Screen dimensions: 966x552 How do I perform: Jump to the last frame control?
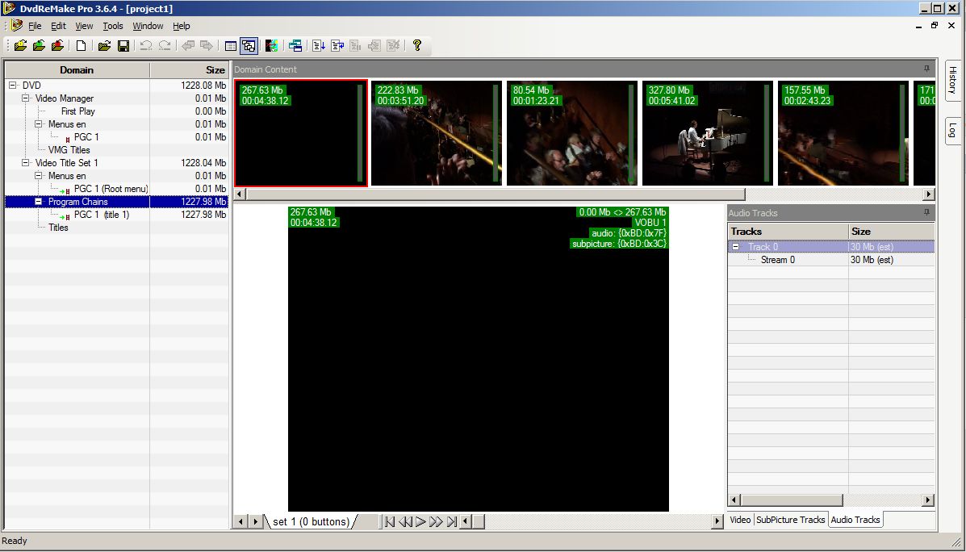coord(452,522)
